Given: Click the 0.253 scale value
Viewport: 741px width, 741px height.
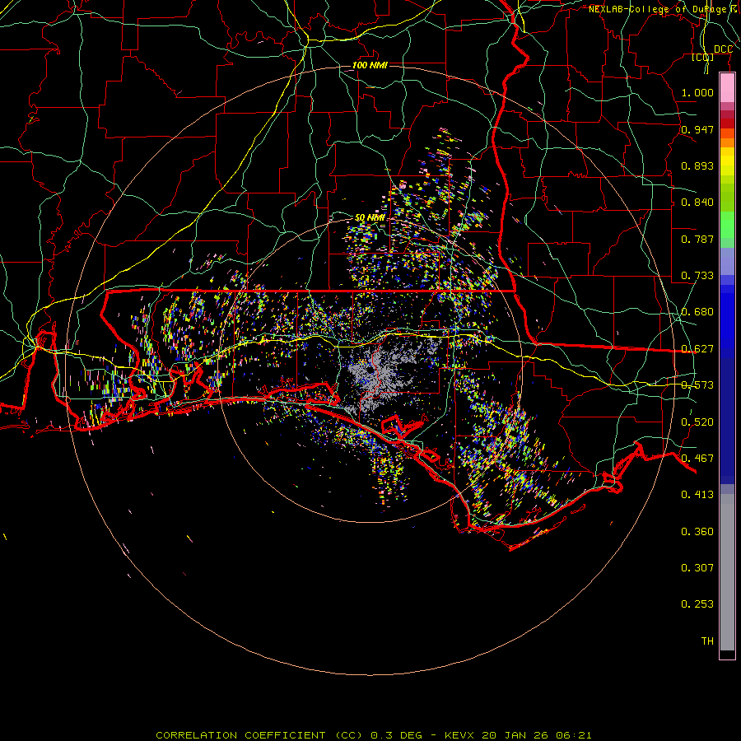Looking at the screenshot, I should coord(697,604).
